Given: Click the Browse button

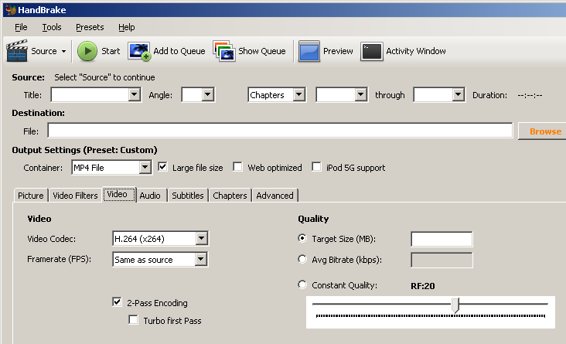Looking at the screenshot, I should (x=542, y=131).
